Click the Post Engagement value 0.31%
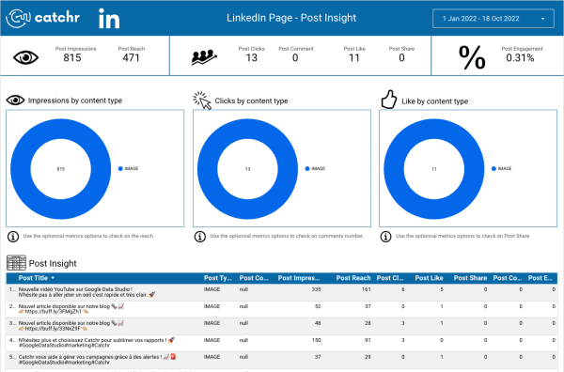This screenshot has height=372, width=564. (x=520, y=57)
